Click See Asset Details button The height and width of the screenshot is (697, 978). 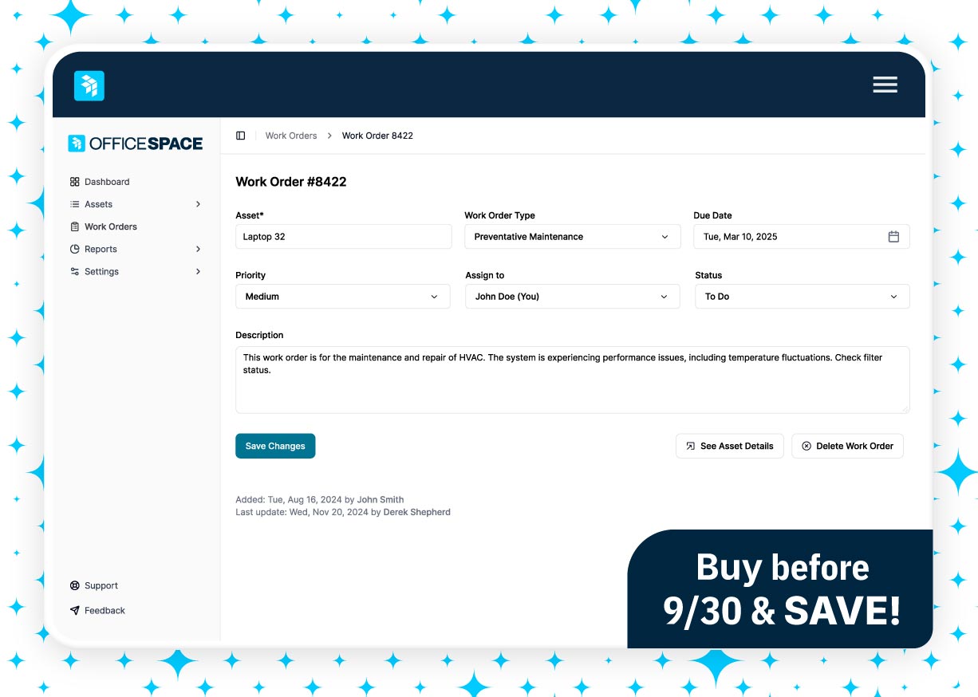click(730, 446)
